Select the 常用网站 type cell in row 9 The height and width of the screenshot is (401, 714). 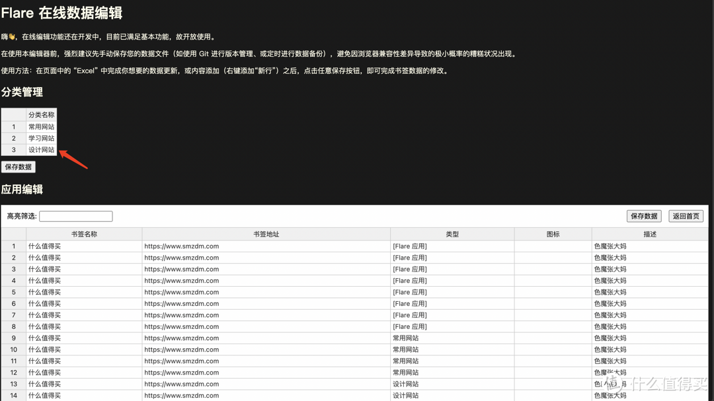pyautogui.click(x=405, y=338)
